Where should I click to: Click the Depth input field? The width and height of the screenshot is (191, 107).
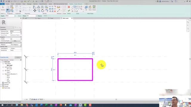point(10,16)
